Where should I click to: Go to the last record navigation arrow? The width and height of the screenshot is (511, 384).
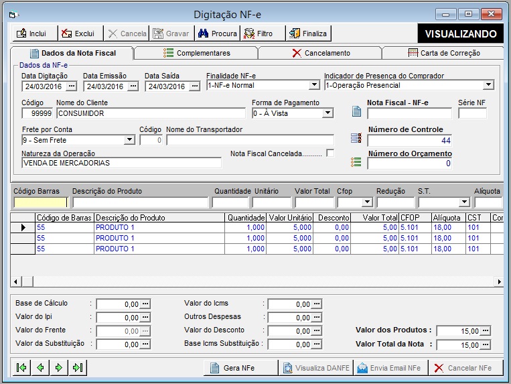[x=78, y=367]
